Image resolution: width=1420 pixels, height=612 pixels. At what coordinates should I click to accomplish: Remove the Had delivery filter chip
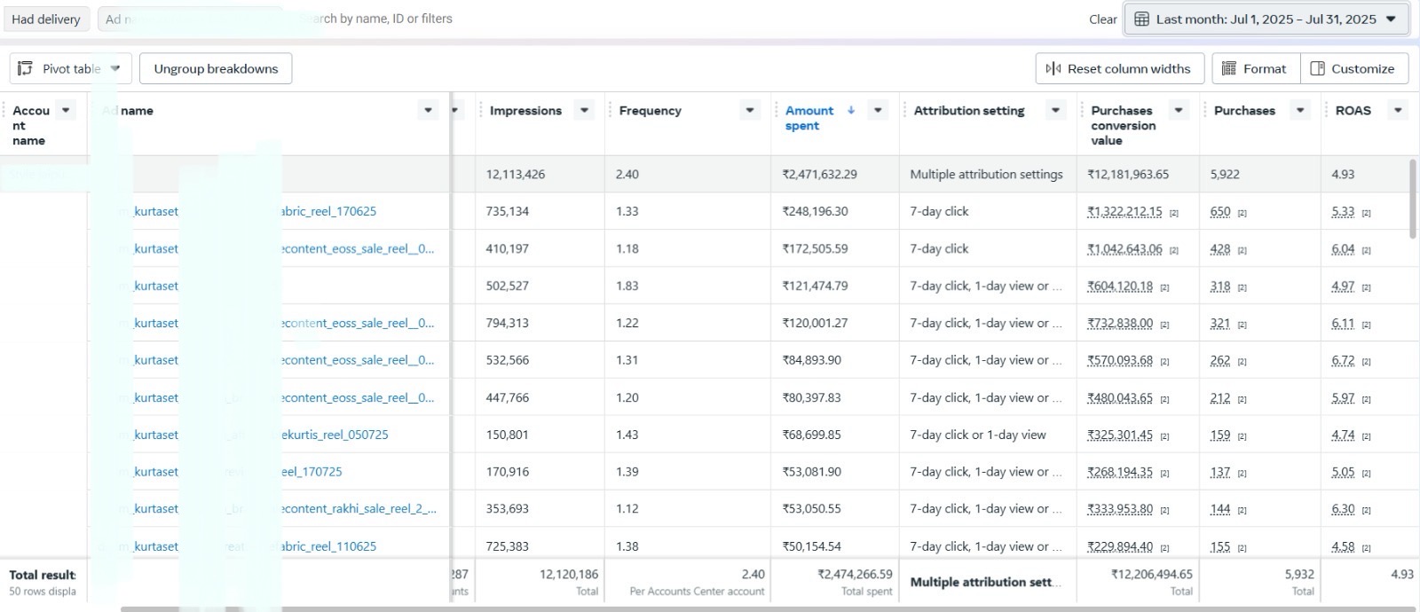coord(46,19)
